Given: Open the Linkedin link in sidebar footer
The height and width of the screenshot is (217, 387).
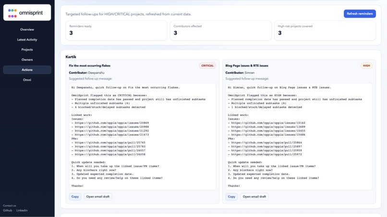Looking at the screenshot, I should [22, 210].
